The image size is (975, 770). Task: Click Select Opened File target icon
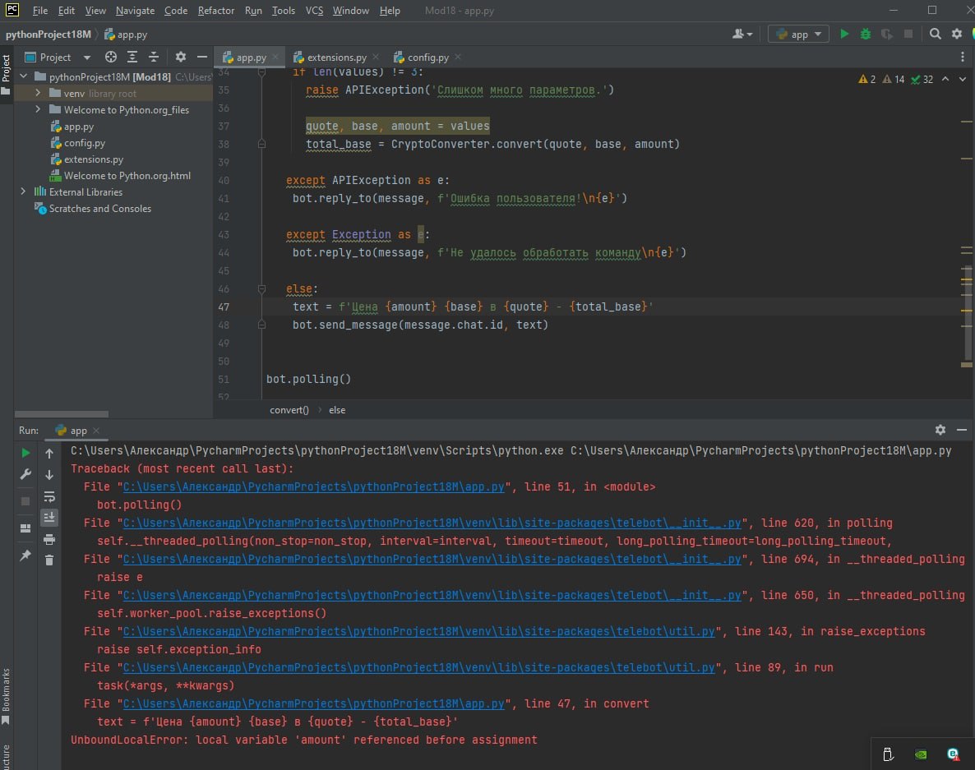point(111,58)
